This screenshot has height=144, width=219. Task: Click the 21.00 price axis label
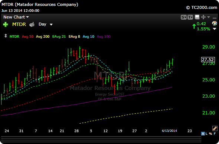tap(209, 113)
